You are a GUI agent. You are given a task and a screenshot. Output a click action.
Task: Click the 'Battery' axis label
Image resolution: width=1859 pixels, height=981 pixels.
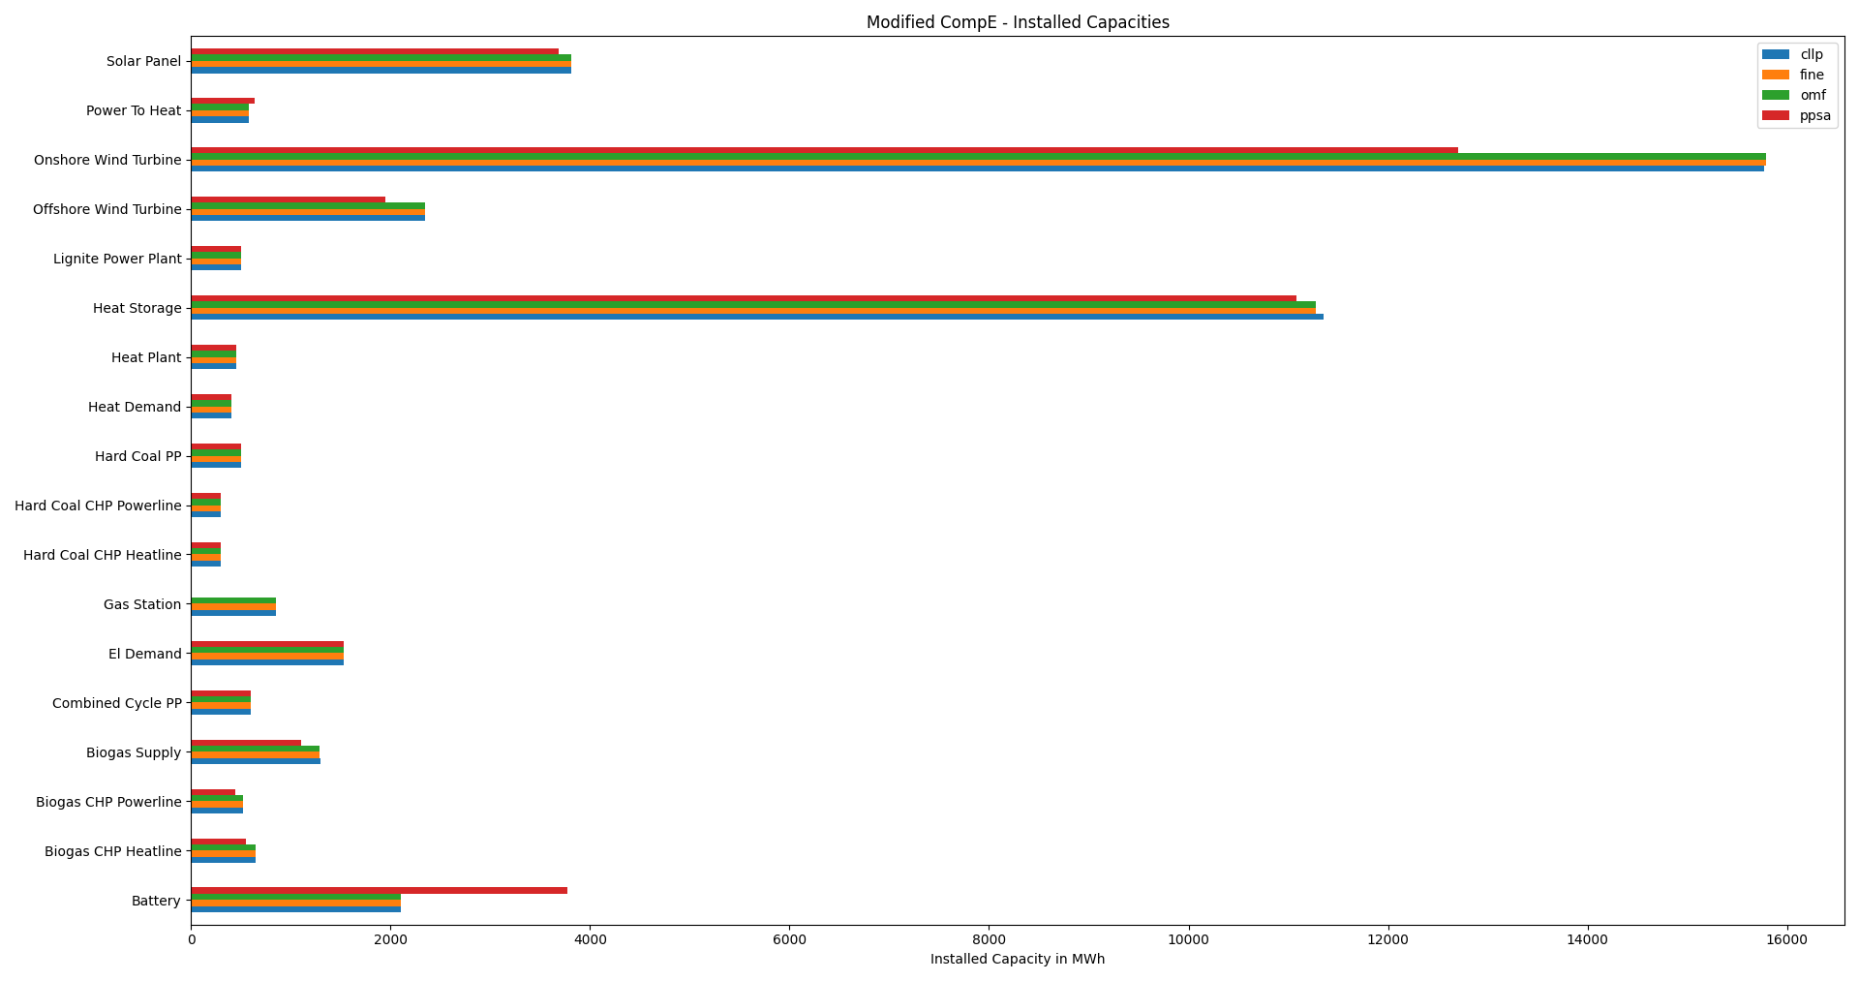tap(156, 901)
